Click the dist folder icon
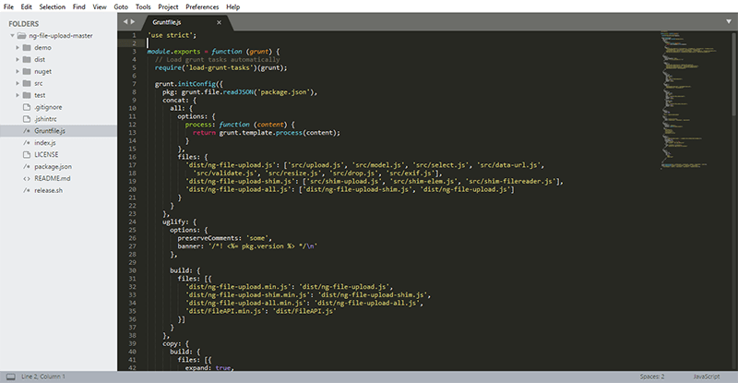The width and height of the screenshot is (738, 383). click(x=27, y=59)
